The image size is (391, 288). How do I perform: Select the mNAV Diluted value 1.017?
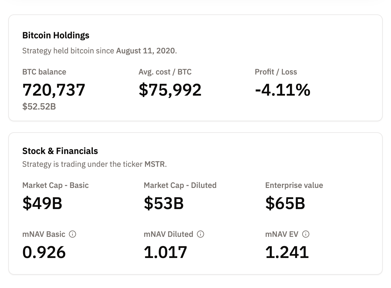165,252
